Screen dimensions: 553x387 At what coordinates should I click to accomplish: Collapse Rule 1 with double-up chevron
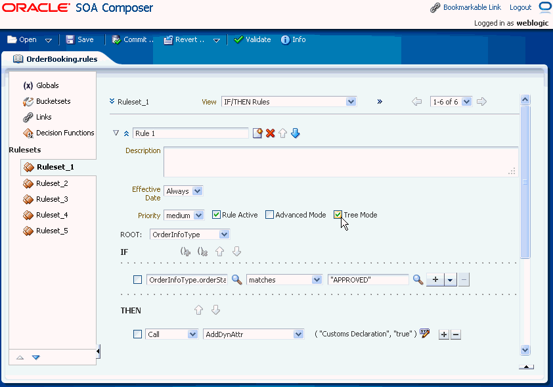pos(126,133)
